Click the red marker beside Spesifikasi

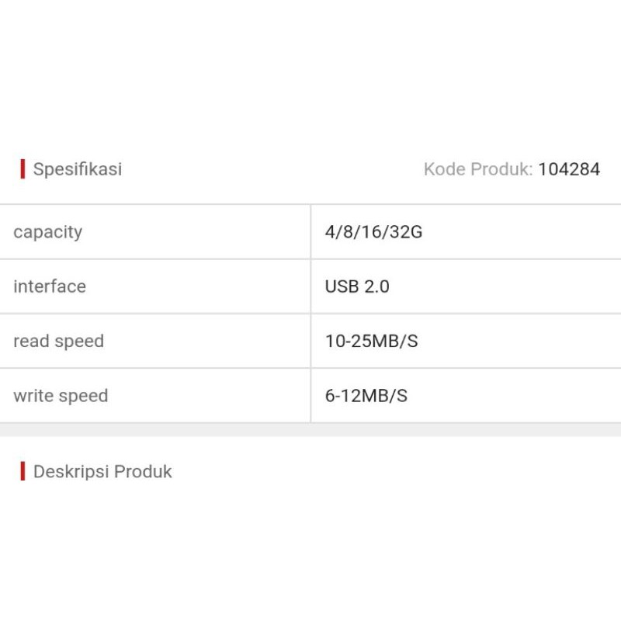23,169
